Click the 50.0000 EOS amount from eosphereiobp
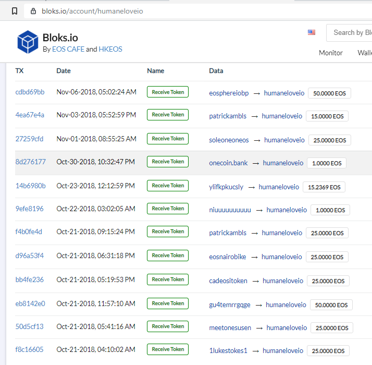Viewport: 372px width, 365px height. coord(329,93)
